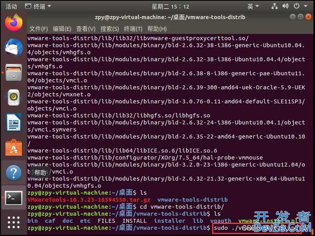Open the 编辑(E) menu
The width and height of the screenshot is (315, 236).
(62, 29)
